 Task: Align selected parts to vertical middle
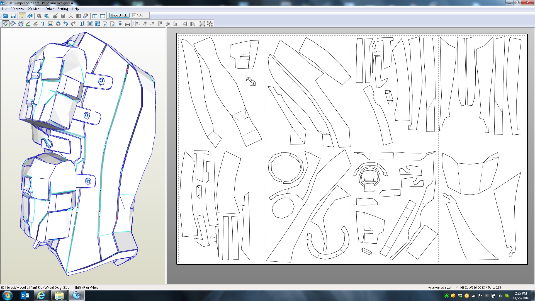click(168, 24)
